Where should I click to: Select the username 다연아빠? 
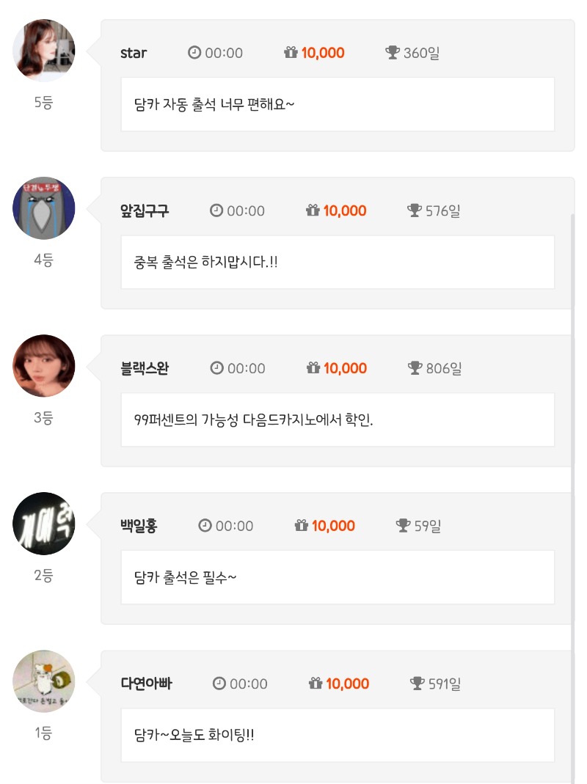(x=146, y=684)
